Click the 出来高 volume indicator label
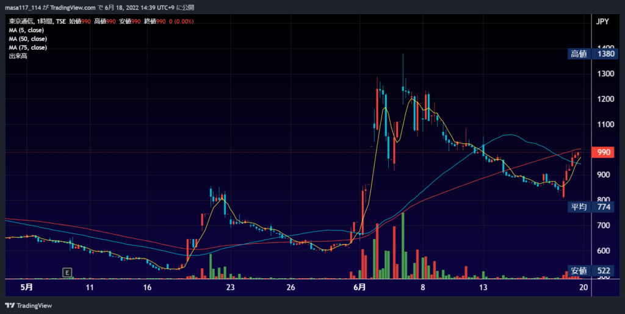 click(x=18, y=56)
